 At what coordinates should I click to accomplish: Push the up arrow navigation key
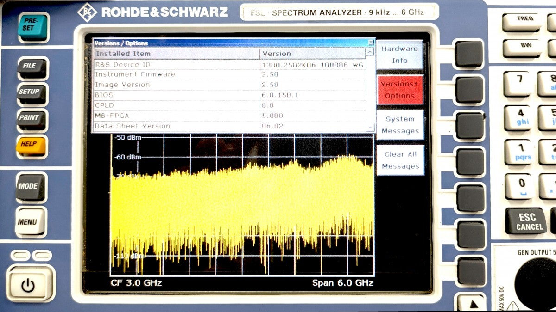[471, 304]
